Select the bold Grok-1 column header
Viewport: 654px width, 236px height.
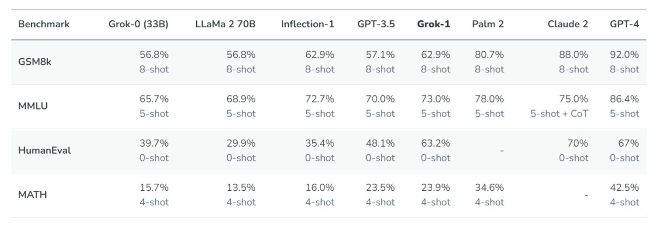[434, 25]
